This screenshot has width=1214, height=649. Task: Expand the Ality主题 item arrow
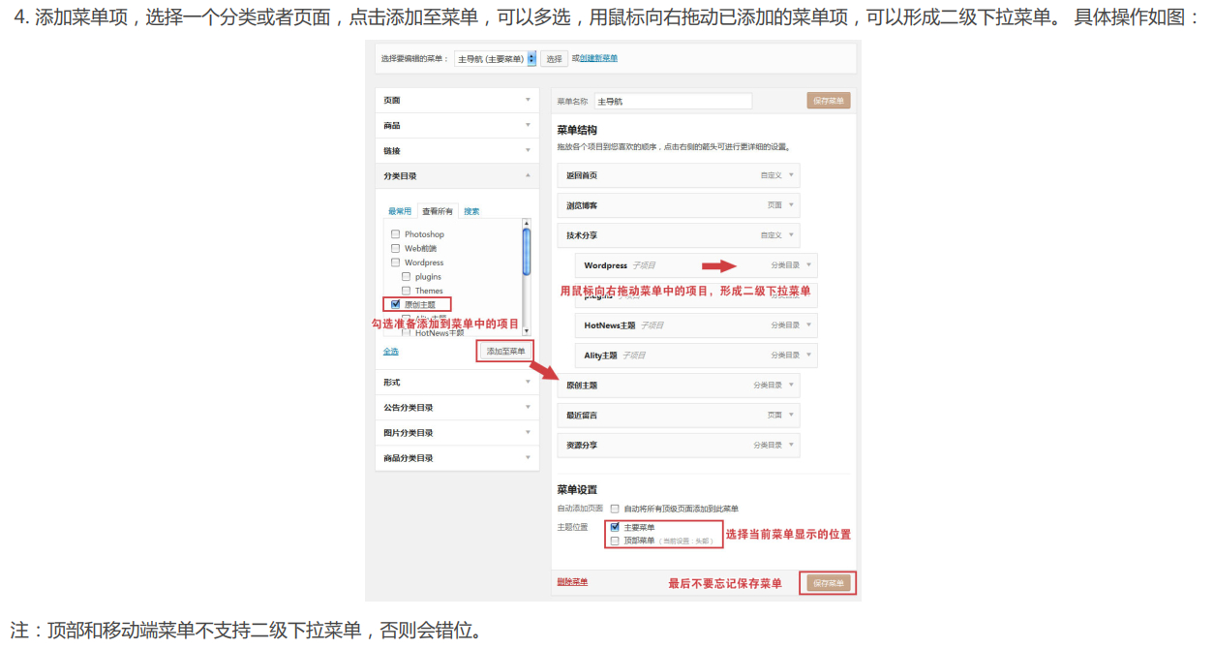[x=808, y=355]
